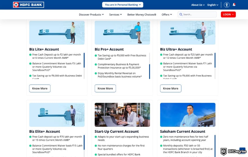This screenshot has width=248, height=157.
Task: Click 'Zero non-maintenance fees for two half years'
Action: [x=185, y=138]
